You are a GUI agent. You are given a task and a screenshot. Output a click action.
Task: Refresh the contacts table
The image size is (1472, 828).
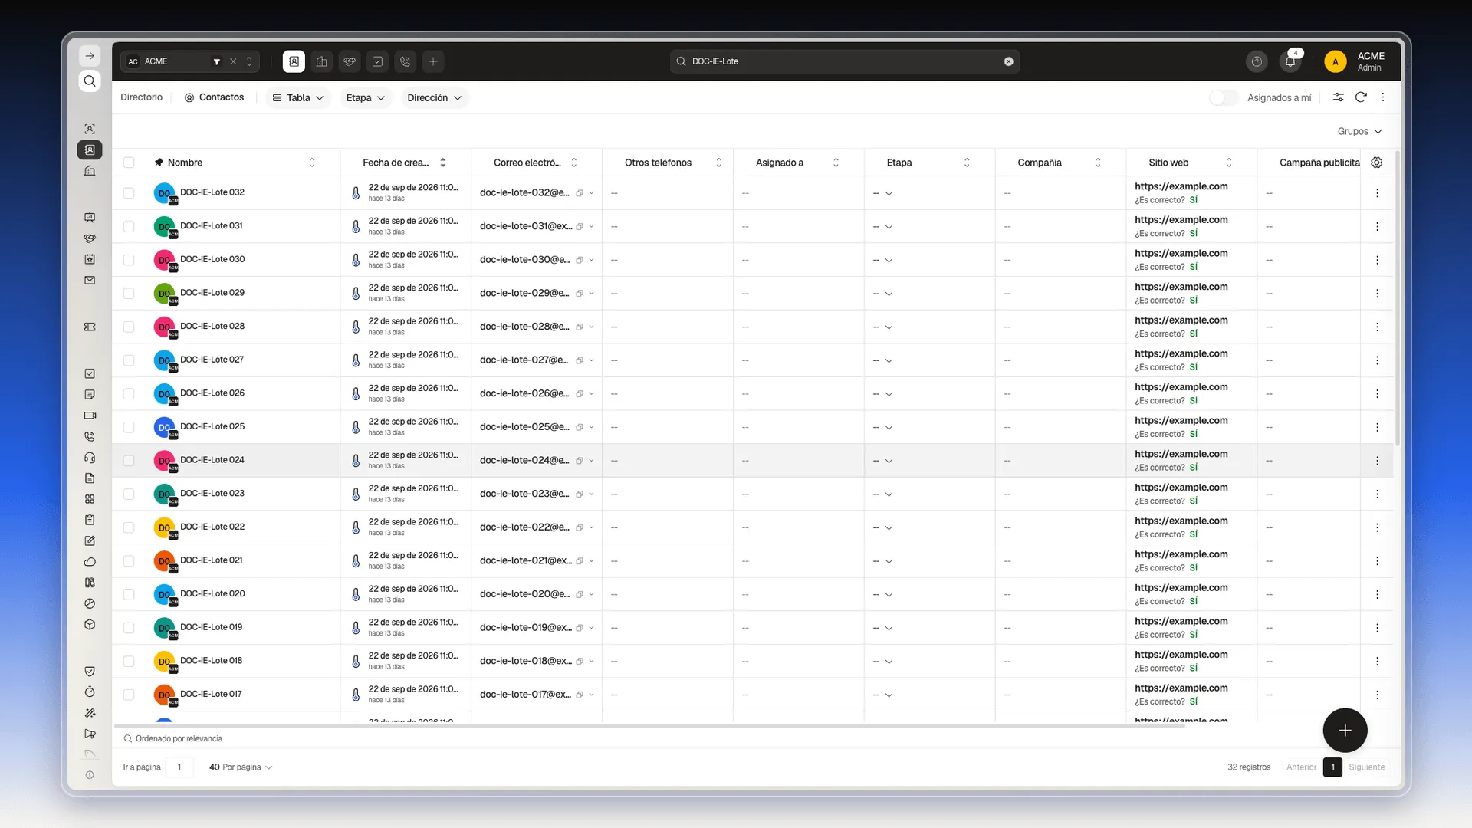[x=1361, y=97]
